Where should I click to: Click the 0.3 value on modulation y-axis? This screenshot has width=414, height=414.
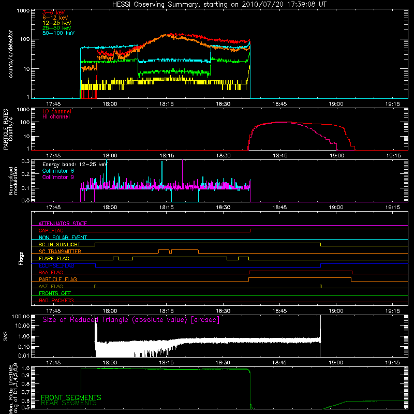25,161
